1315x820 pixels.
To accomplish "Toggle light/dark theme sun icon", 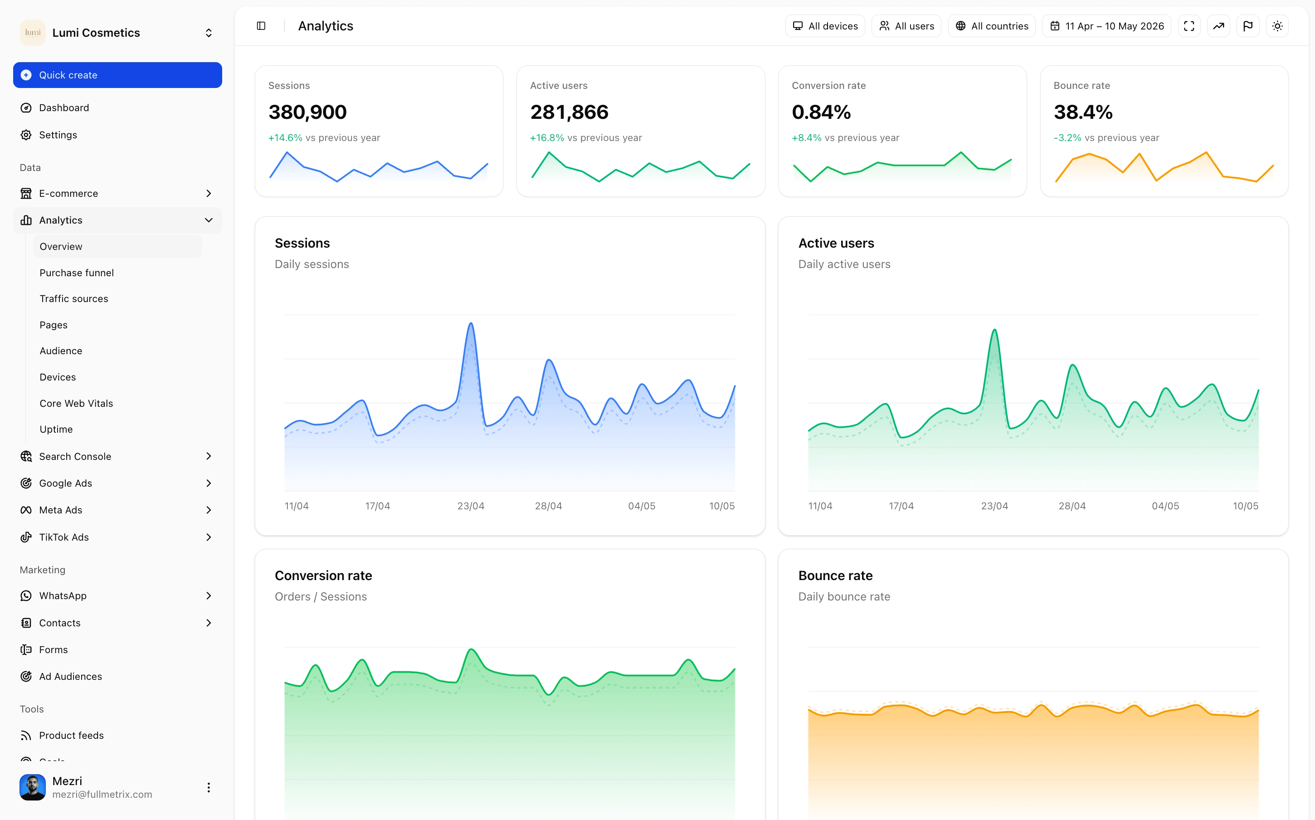I will (1277, 26).
